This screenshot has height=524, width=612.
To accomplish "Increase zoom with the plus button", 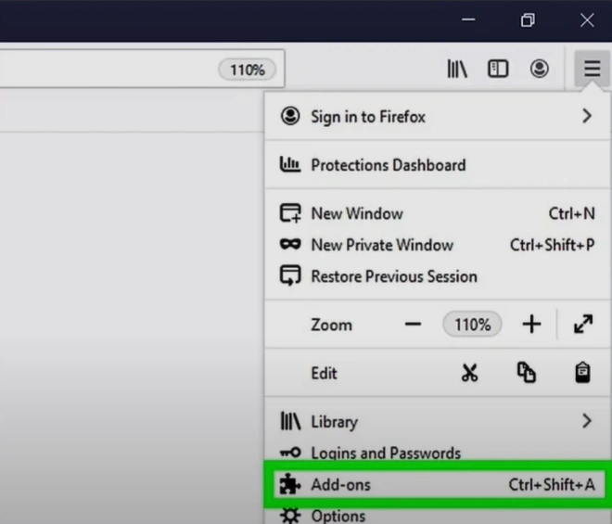I will [x=531, y=324].
